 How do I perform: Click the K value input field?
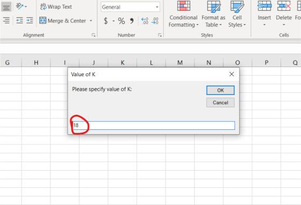click(154, 126)
